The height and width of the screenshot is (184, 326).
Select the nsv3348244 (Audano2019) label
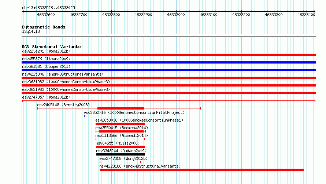click(121, 151)
